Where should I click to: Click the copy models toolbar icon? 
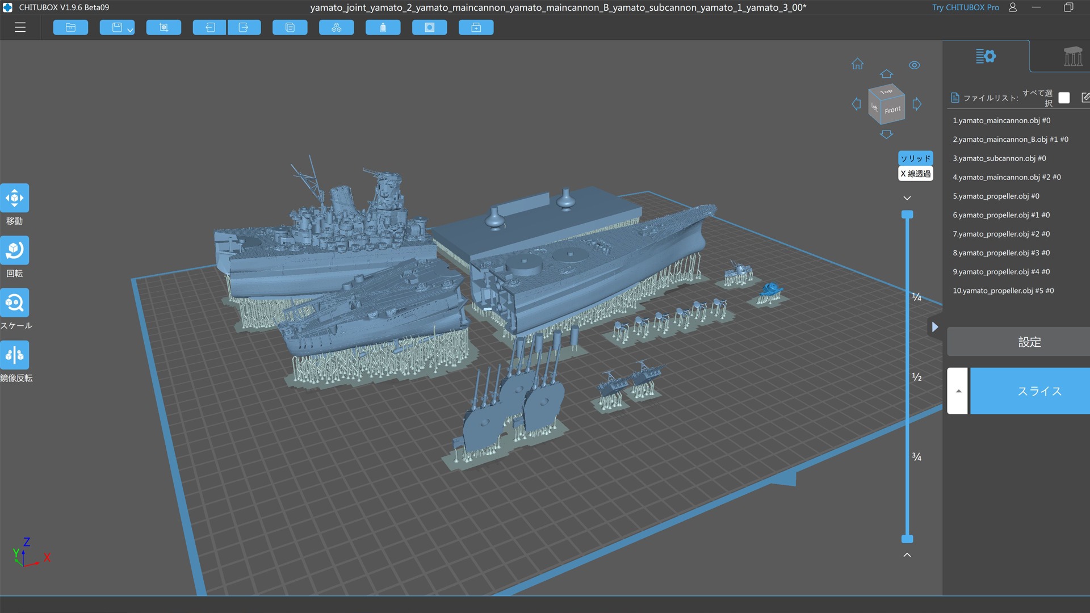[x=290, y=27]
